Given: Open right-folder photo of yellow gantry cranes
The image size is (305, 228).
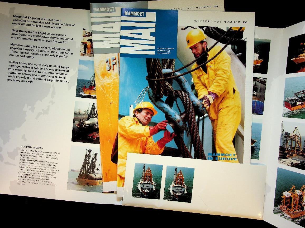Looking at the screenshot, I should point(292,143).
